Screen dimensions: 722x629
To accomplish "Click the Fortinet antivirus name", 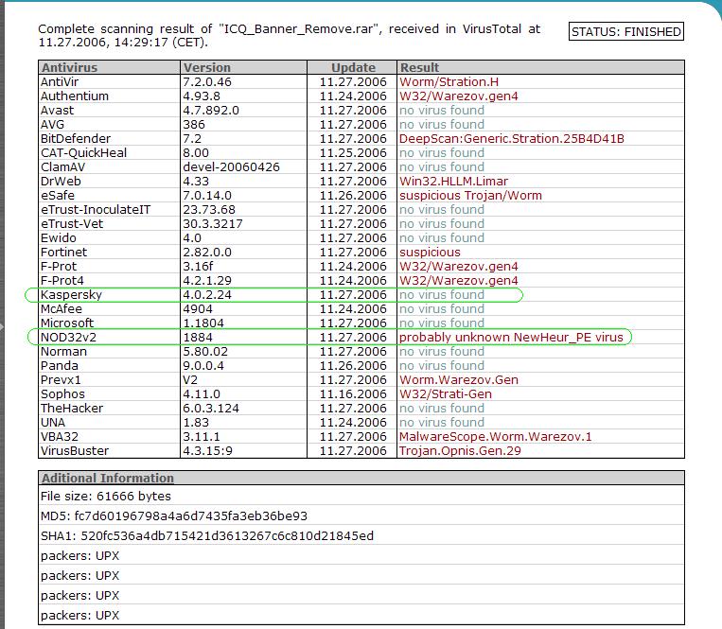I will point(63,253).
